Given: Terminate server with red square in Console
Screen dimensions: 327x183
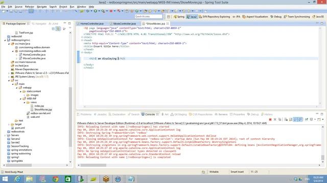Looking at the screenshot, I should [270, 119].
